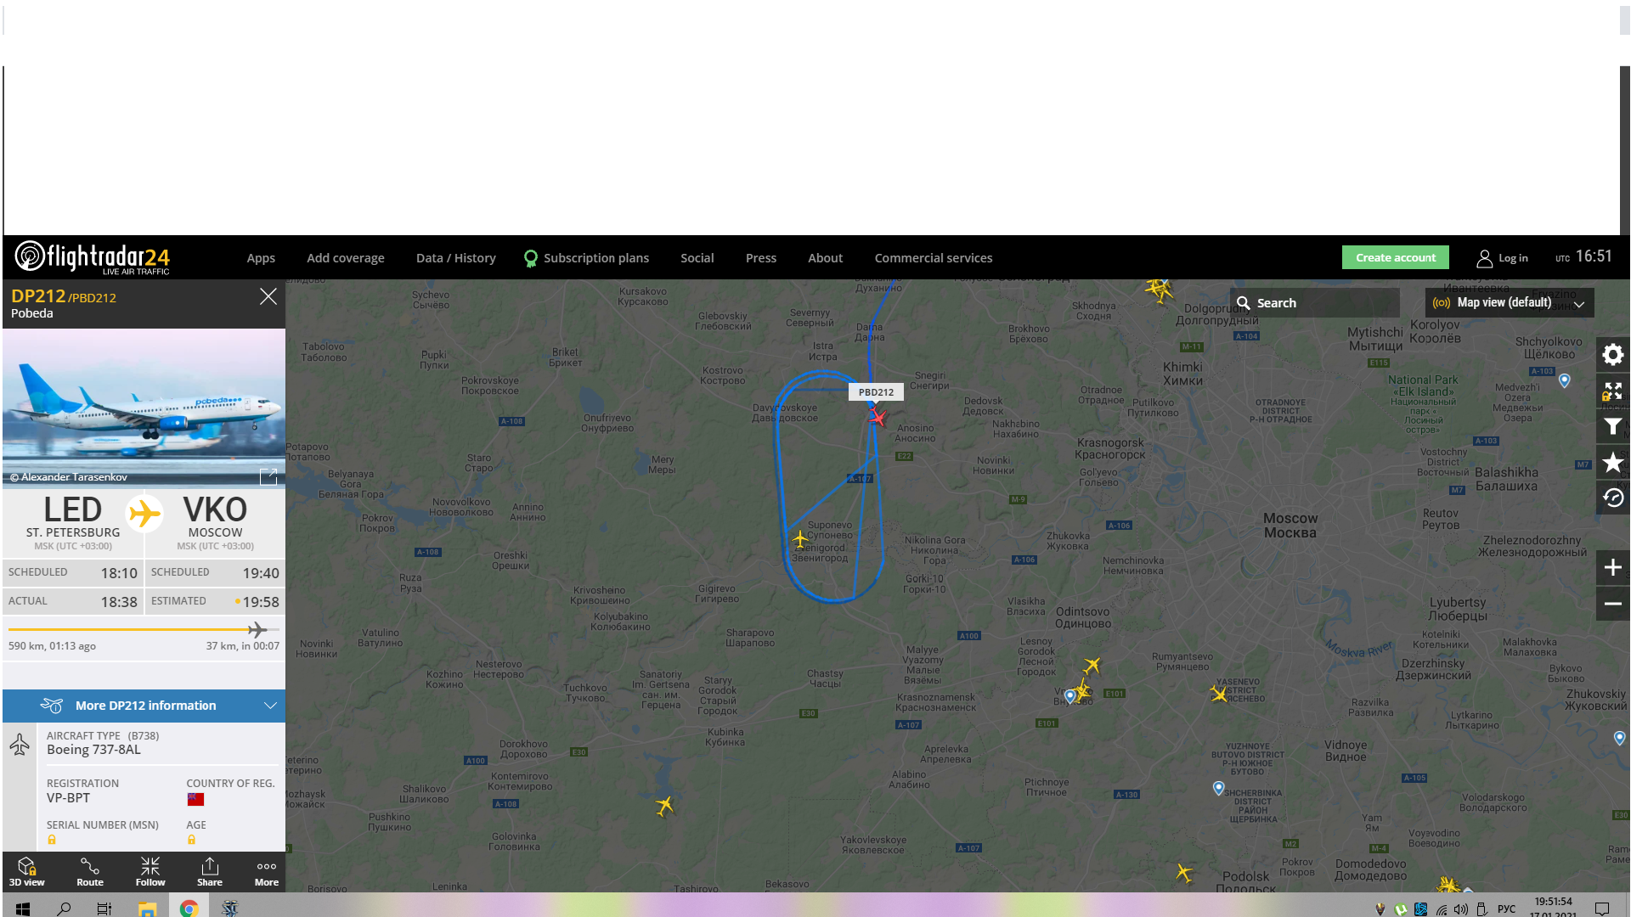Image resolution: width=1631 pixels, height=917 pixels.
Task: Click flight progress bar airplane marker
Action: click(x=257, y=629)
